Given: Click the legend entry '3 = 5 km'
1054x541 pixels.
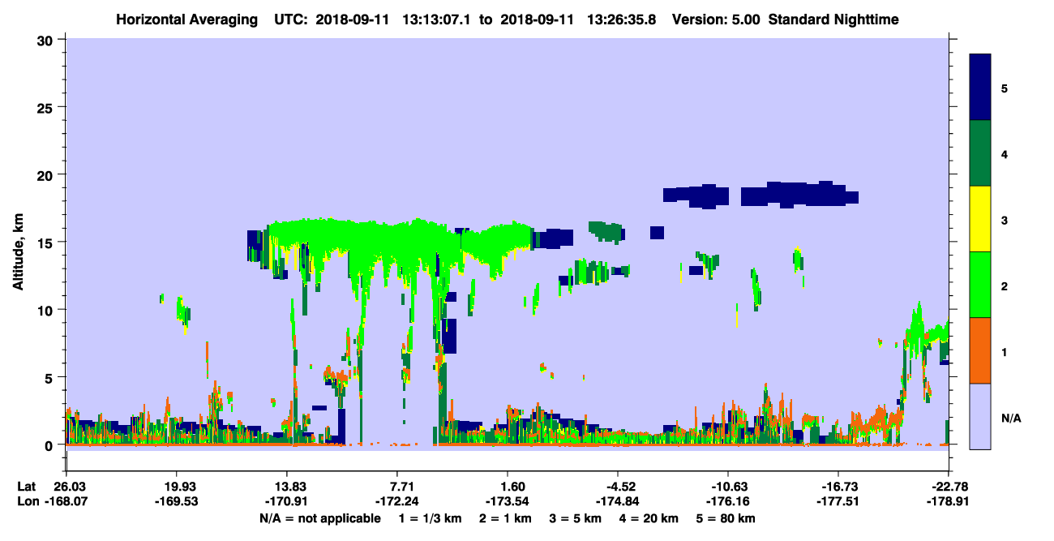Looking at the screenshot, I should coord(576,518).
